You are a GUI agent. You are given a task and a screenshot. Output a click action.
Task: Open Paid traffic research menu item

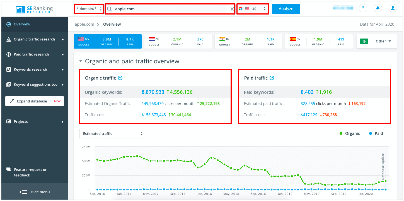(x=35, y=54)
